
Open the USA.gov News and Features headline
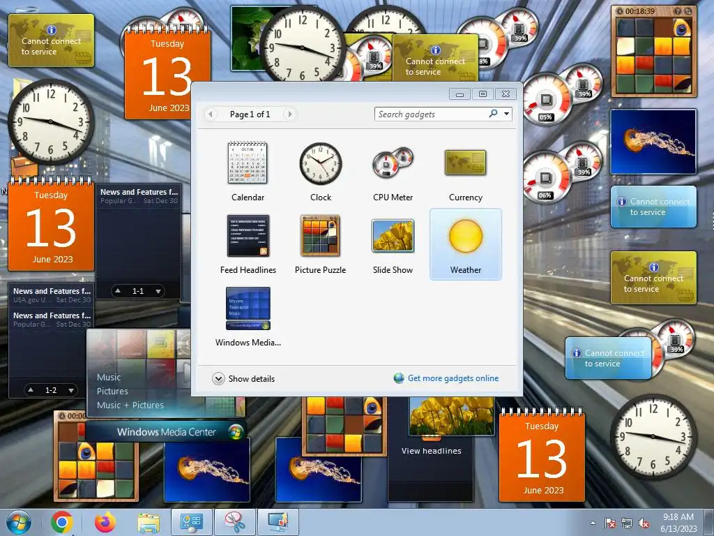pos(52,295)
